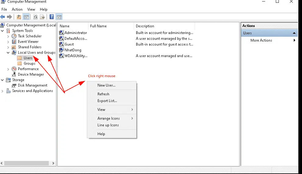Select Event Viewer in the tree

[28, 42]
